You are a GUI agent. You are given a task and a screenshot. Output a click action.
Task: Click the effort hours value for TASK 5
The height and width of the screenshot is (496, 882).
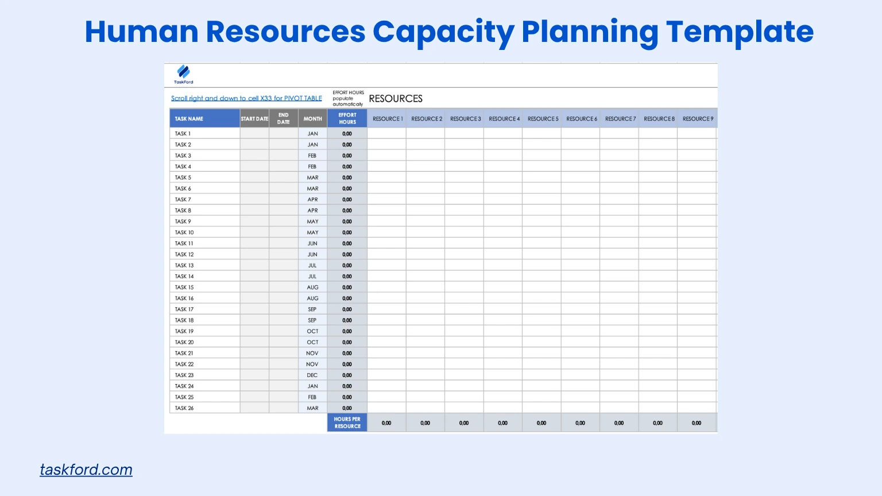347,177
